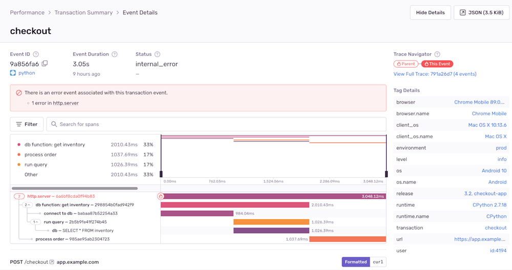Click the process order orange duration bar
The image size is (512, 270).
348,239
